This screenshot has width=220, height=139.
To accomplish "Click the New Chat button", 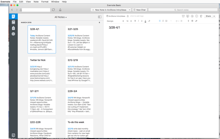I will tap(139, 10).
